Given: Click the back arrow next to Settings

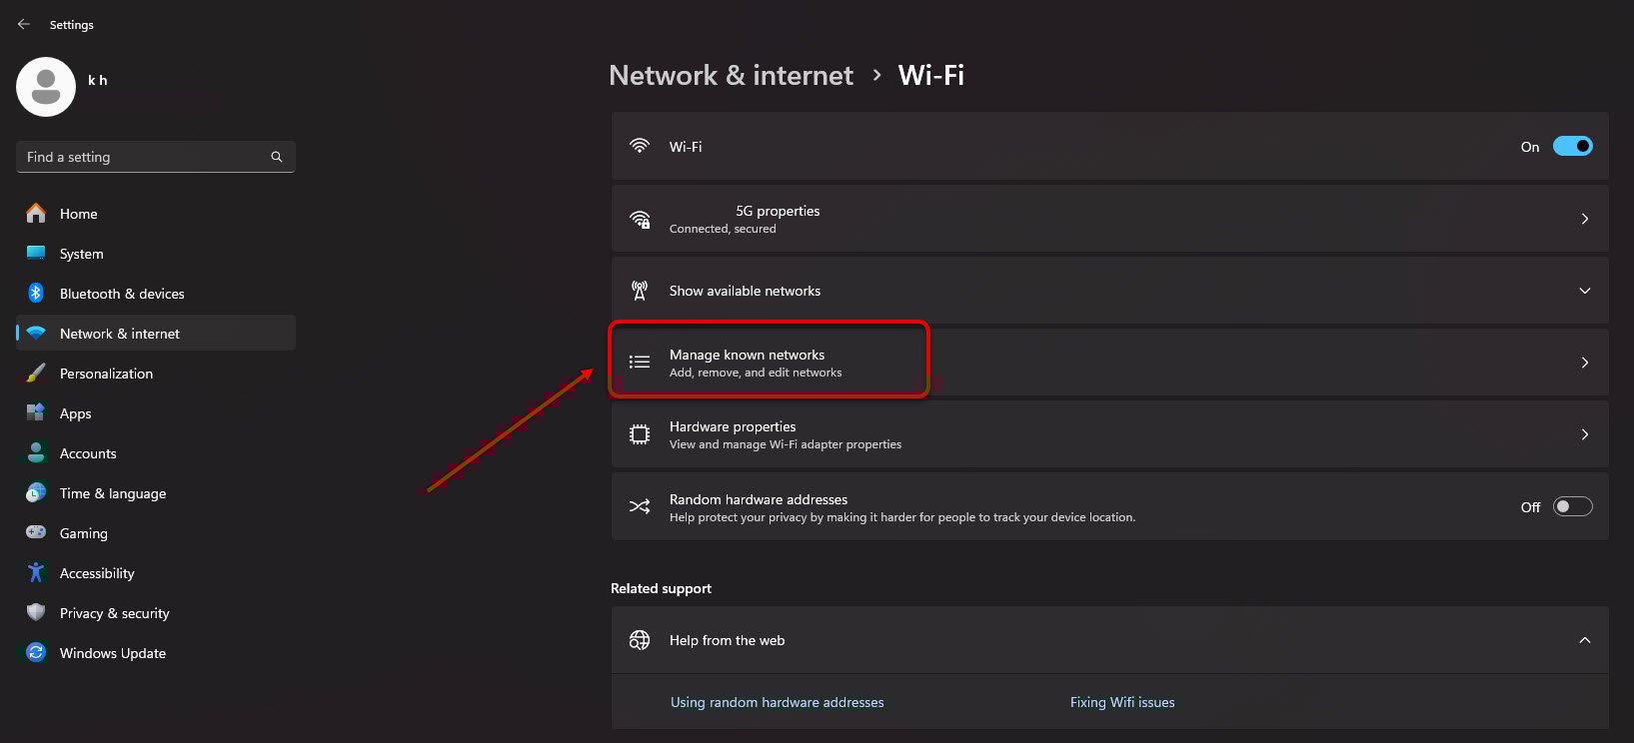Looking at the screenshot, I should point(23,23).
